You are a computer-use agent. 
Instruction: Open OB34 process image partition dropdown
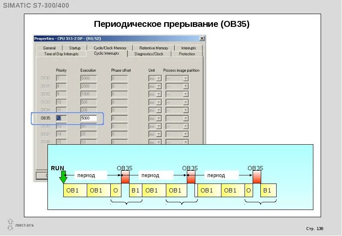point(186,110)
